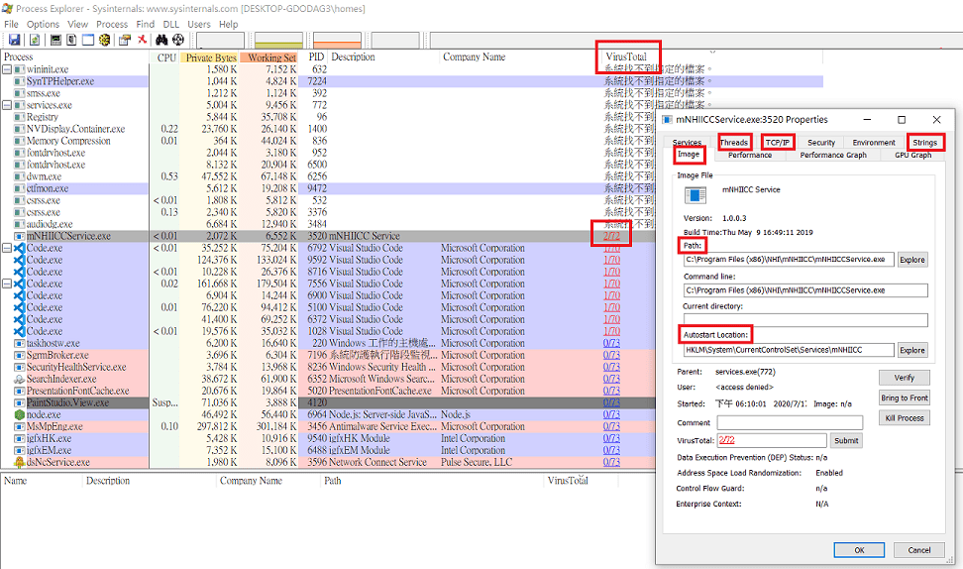Click the Current directory text field

805,320
